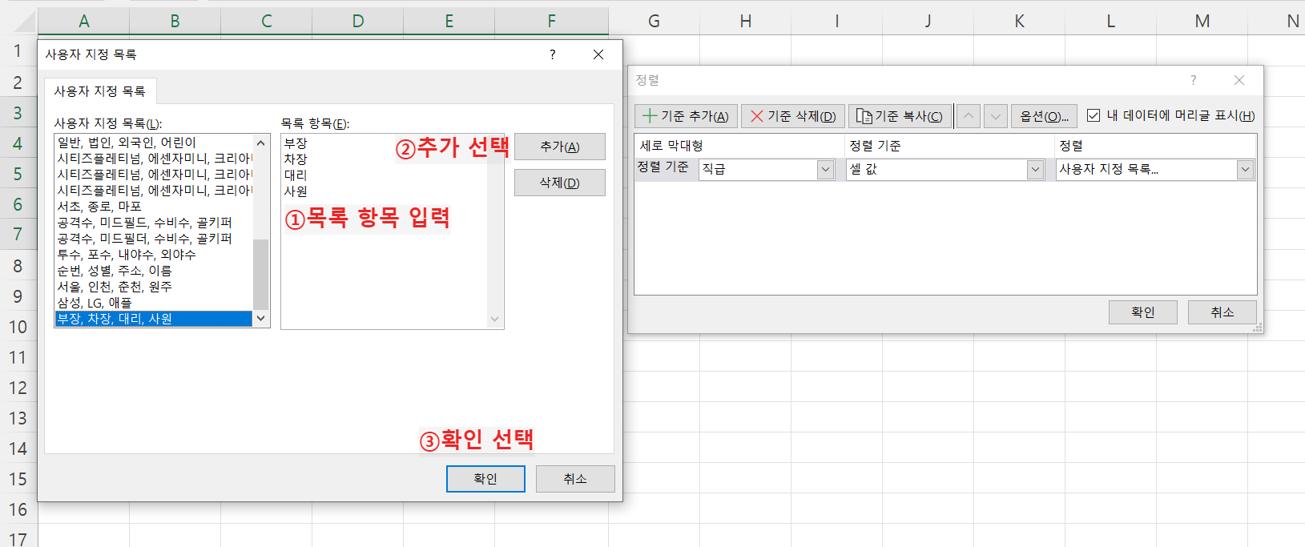Click the help question mark in 정렬 dialog

[x=1194, y=80]
